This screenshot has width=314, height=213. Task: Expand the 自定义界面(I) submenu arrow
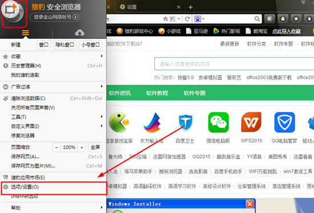click(x=102, y=126)
